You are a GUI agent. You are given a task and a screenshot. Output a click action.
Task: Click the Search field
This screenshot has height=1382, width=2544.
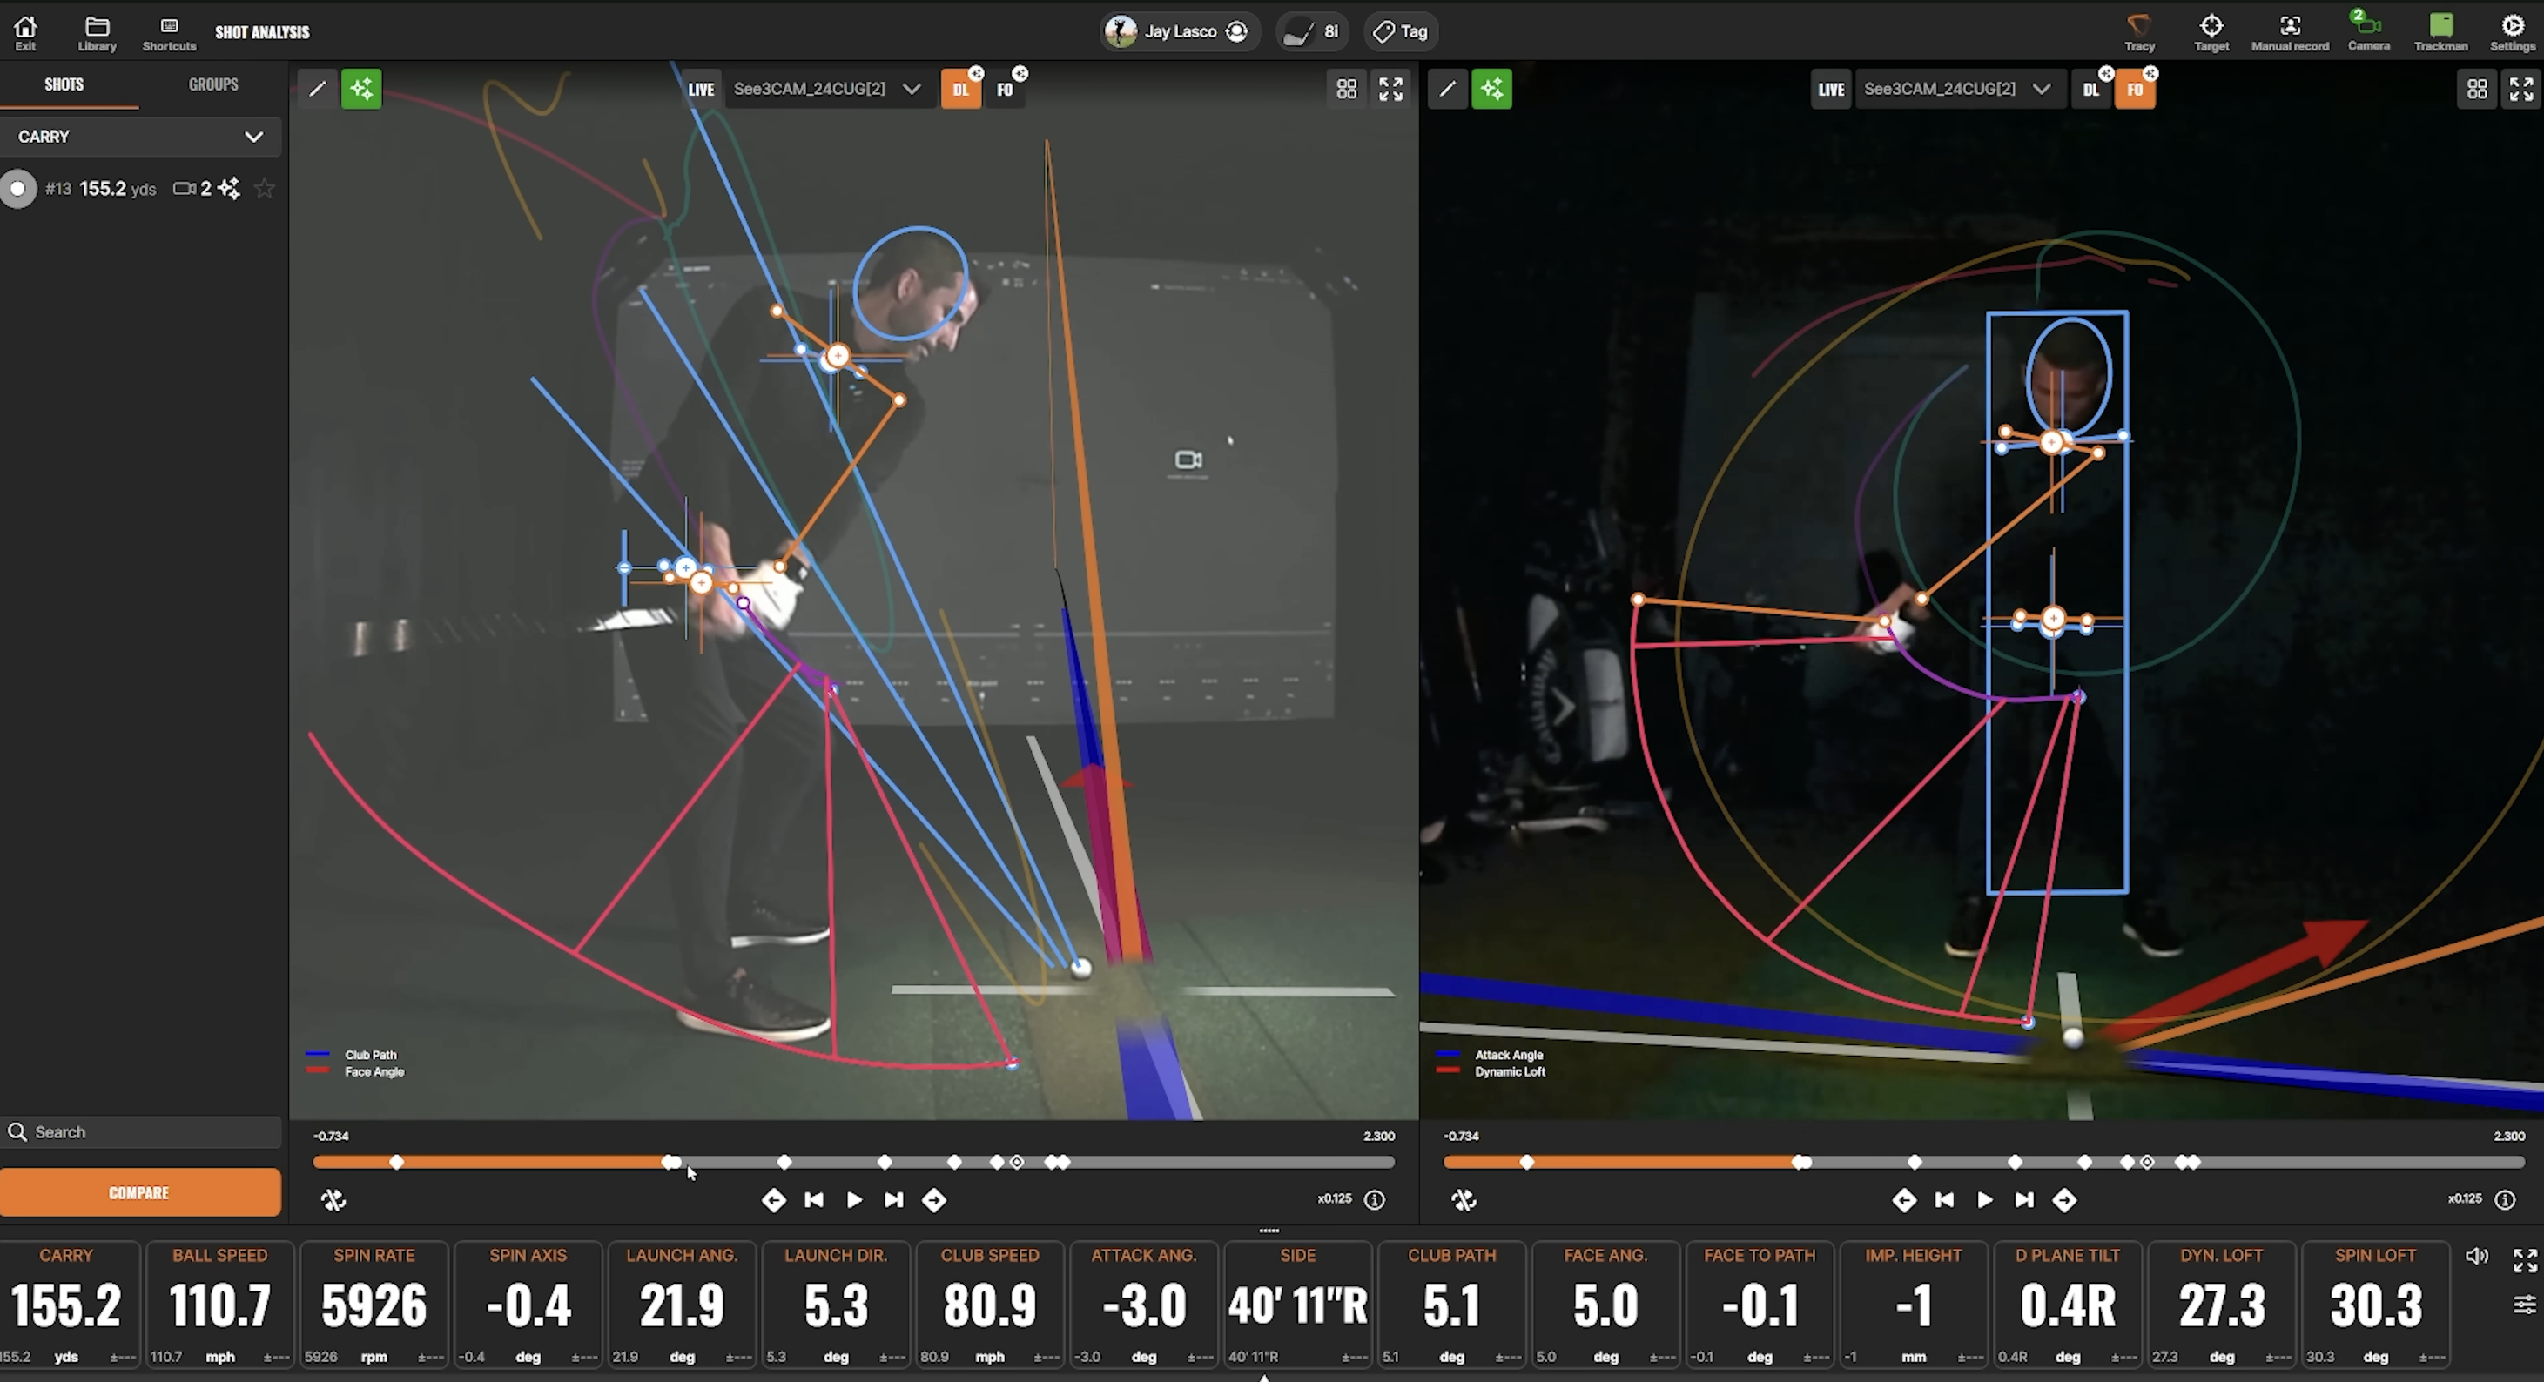coord(140,1131)
